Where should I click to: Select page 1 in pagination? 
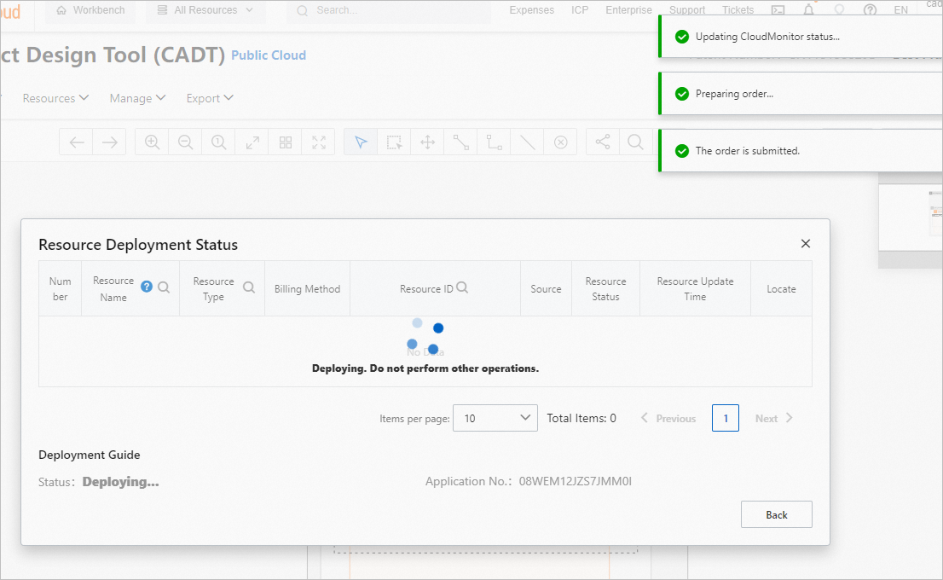[x=726, y=418]
